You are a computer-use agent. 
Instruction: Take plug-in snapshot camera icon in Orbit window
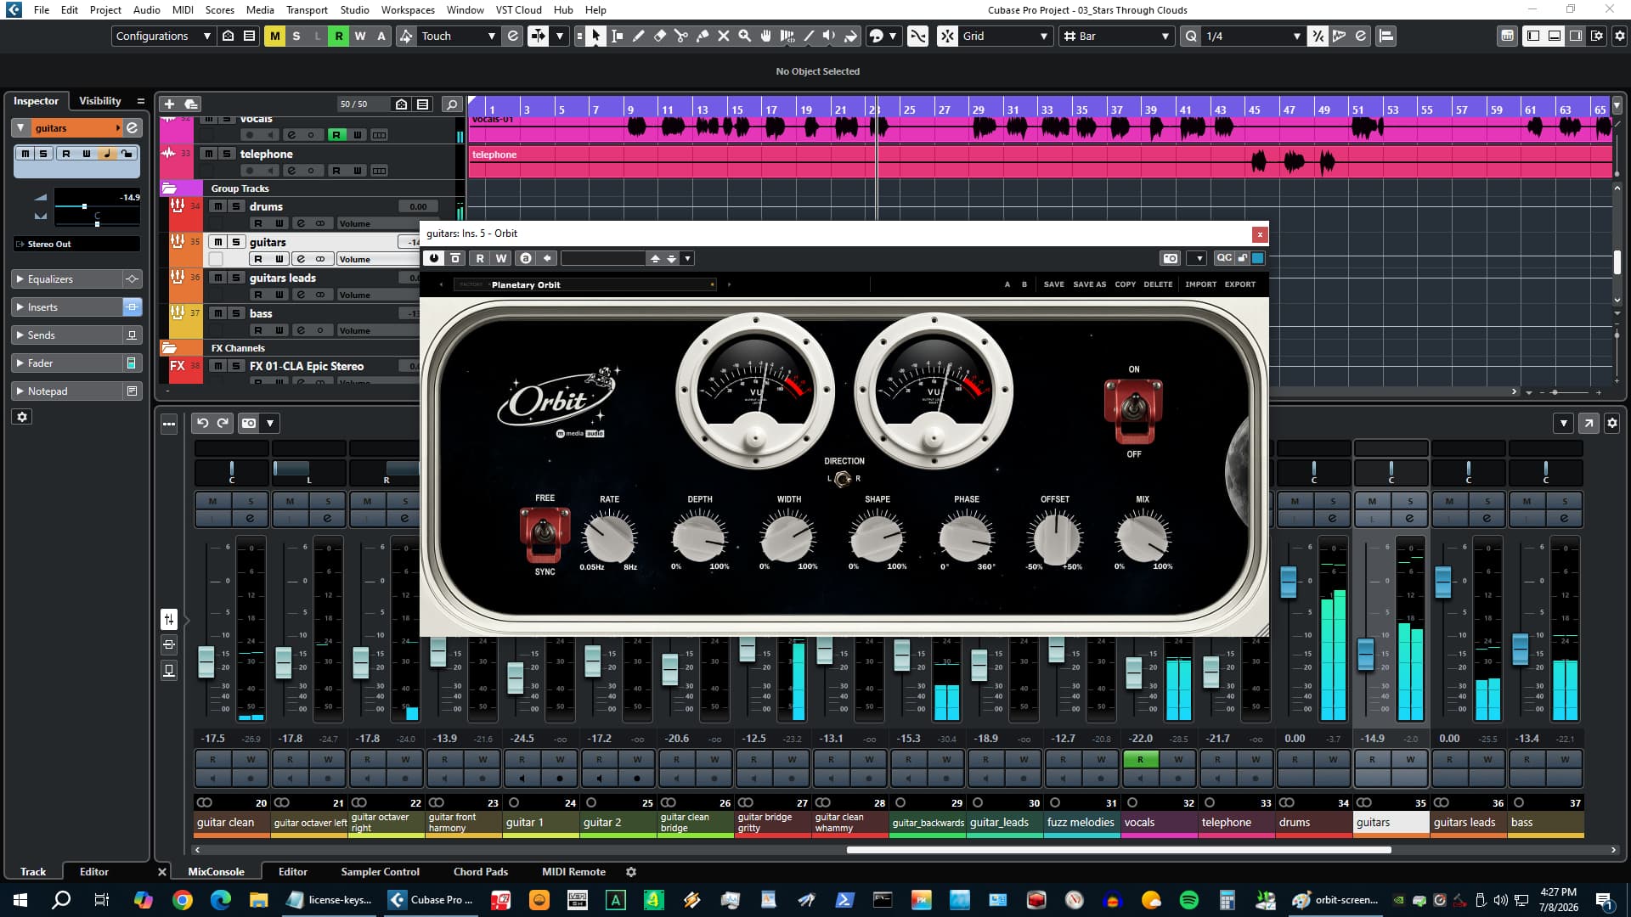point(1171,258)
